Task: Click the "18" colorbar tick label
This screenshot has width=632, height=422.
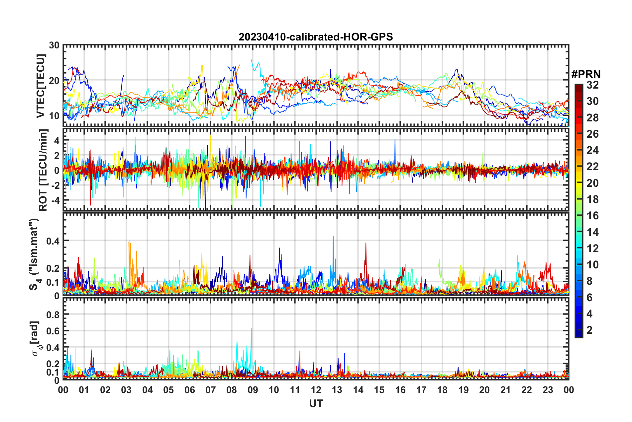Action: coord(593,199)
